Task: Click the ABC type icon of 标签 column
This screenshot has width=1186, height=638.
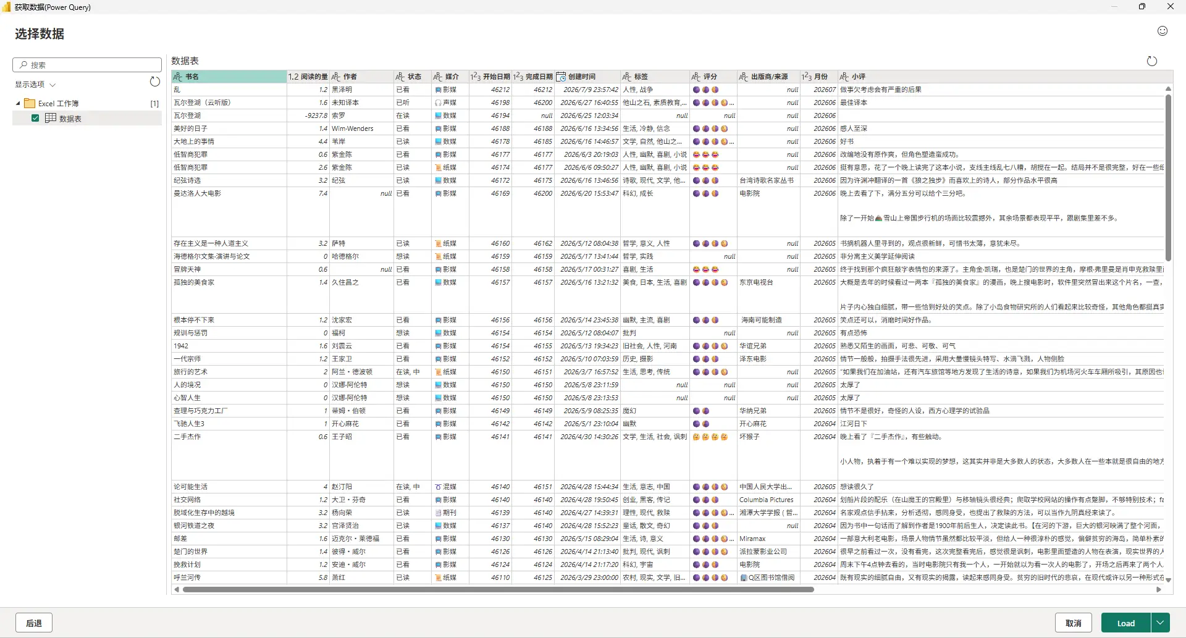Action: (x=627, y=77)
